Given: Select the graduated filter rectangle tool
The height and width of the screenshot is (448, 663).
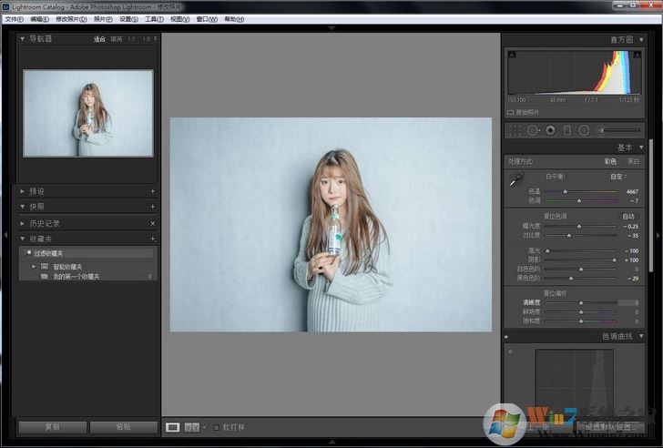Looking at the screenshot, I should pyautogui.click(x=566, y=130).
